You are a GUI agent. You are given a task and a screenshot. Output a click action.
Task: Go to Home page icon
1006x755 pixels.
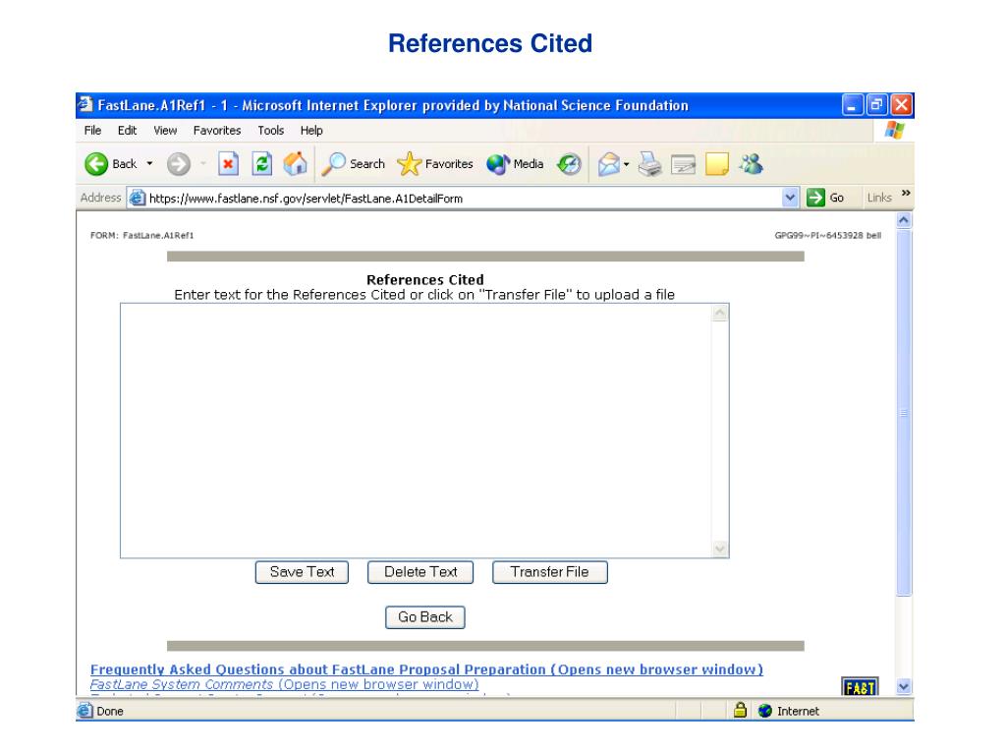[x=295, y=164]
